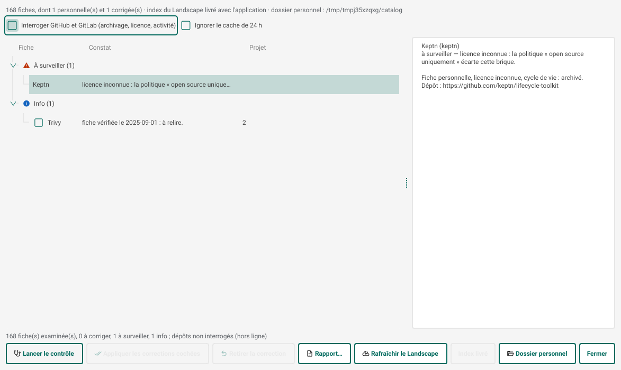The height and width of the screenshot is (370, 621).
Task: Click folder icon on Dossier personnel
Action: (x=510, y=354)
